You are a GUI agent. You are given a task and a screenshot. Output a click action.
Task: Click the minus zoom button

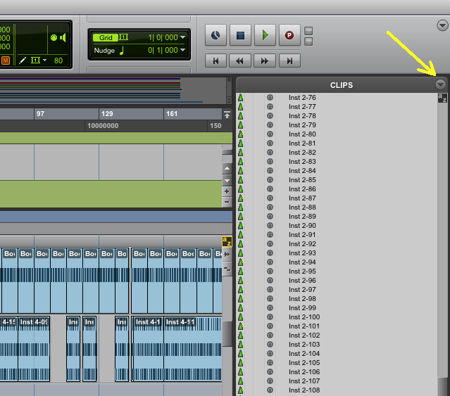point(227,202)
